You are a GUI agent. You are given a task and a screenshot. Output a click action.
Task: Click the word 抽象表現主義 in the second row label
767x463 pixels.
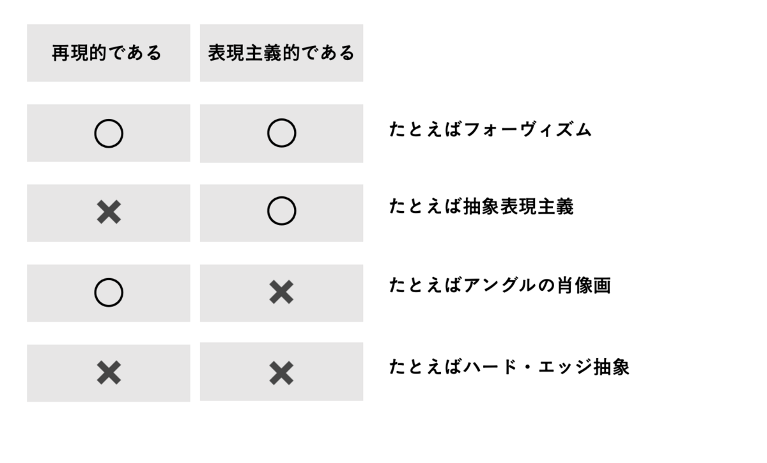pos(519,207)
